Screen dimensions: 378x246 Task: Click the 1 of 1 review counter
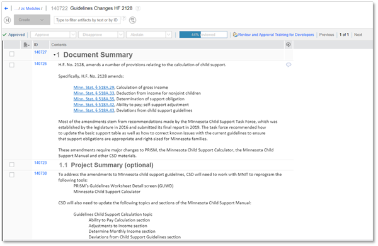(344, 35)
